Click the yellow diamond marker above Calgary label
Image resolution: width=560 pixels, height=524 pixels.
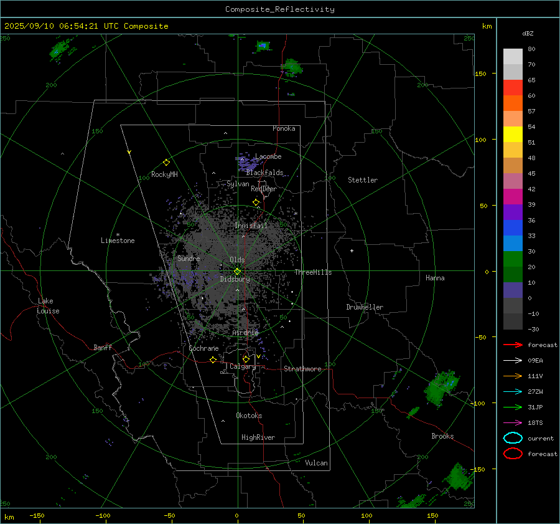(x=246, y=359)
